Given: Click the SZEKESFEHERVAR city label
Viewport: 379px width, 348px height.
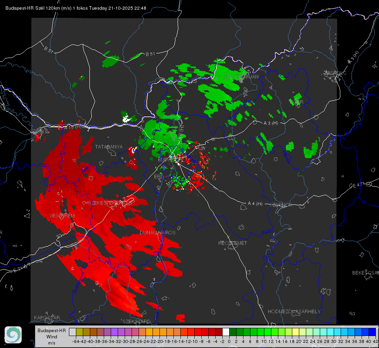Looking at the screenshot, I should (x=110, y=203).
